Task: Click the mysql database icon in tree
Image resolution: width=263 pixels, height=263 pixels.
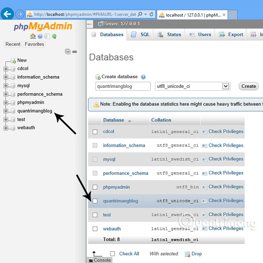Action: pos(13,86)
